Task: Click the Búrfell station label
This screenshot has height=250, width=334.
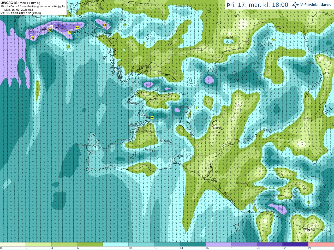Action: tap(266, 130)
